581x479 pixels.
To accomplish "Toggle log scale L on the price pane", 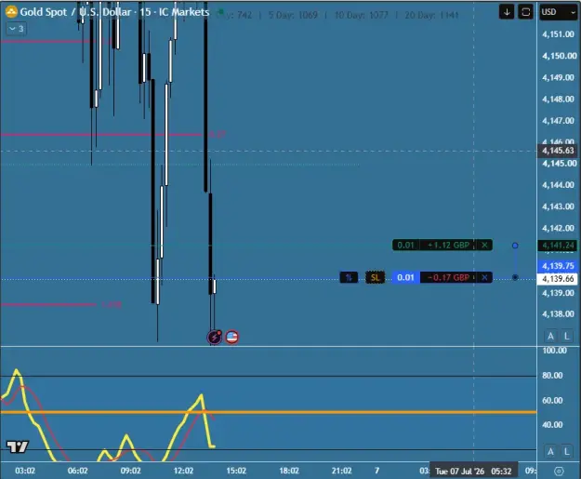I will [x=566, y=336].
